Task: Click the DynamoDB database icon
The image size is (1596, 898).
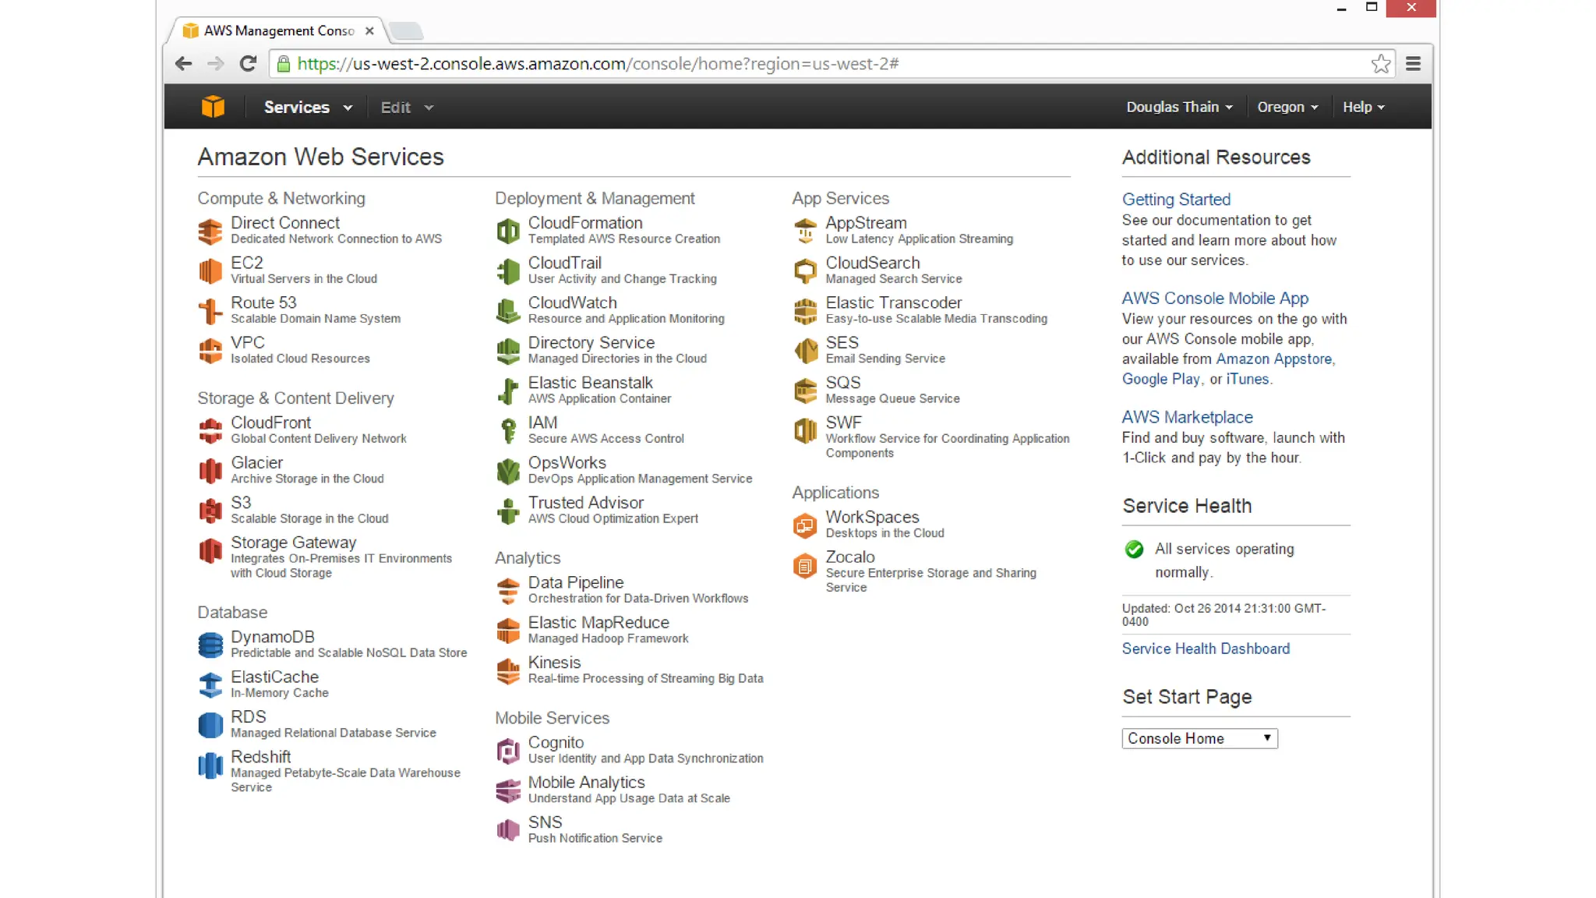Action: 210,645
